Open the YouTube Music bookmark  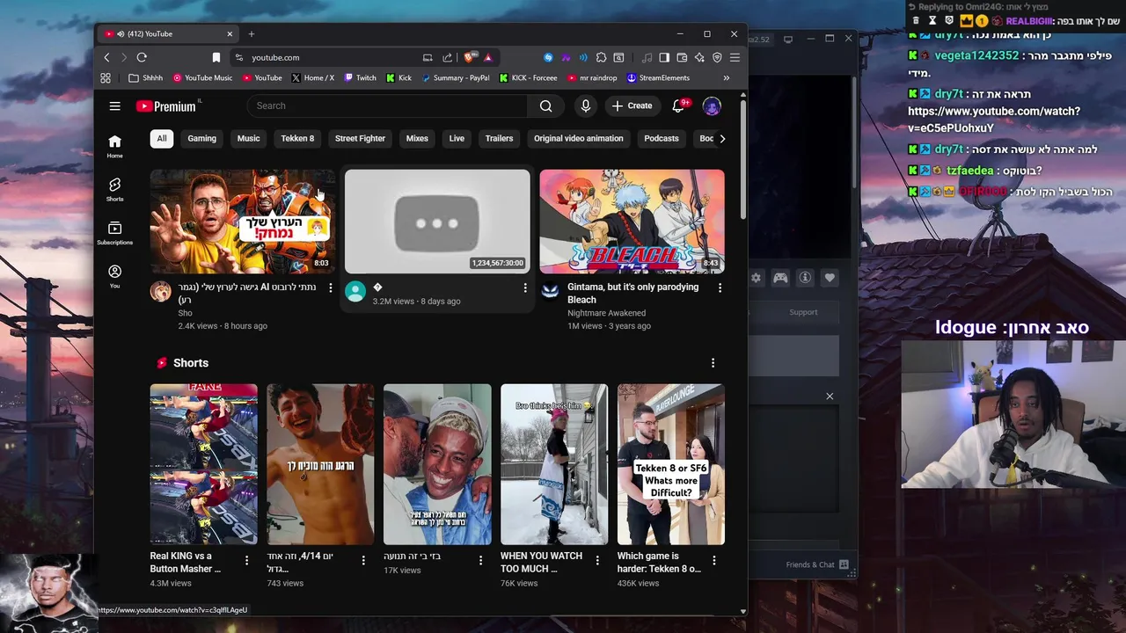coord(202,77)
